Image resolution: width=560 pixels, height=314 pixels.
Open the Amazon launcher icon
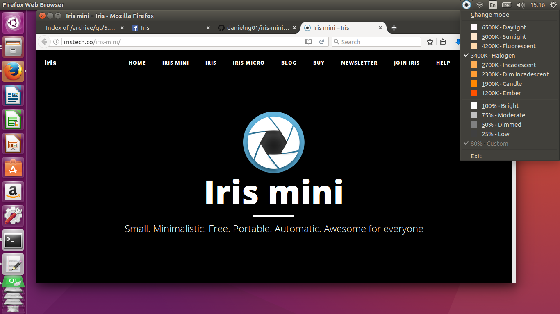(x=13, y=192)
